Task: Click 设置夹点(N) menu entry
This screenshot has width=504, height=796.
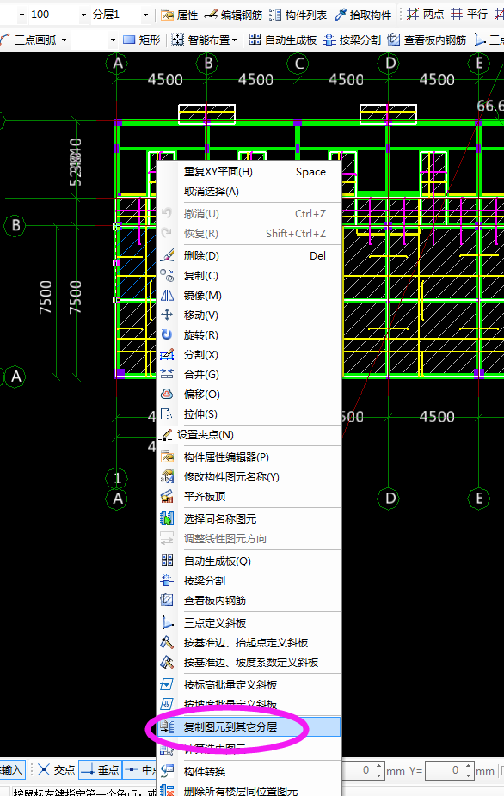Action: pos(249,435)
